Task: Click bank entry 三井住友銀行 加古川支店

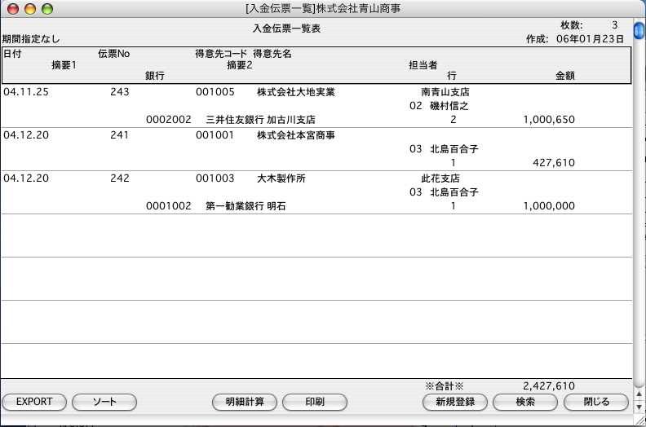Action: point(260,120)
